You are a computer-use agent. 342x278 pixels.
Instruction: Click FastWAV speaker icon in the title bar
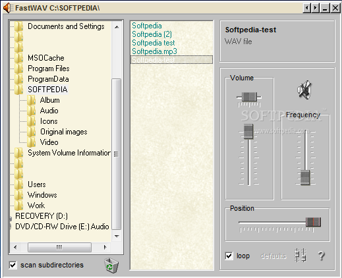[8, 8]
